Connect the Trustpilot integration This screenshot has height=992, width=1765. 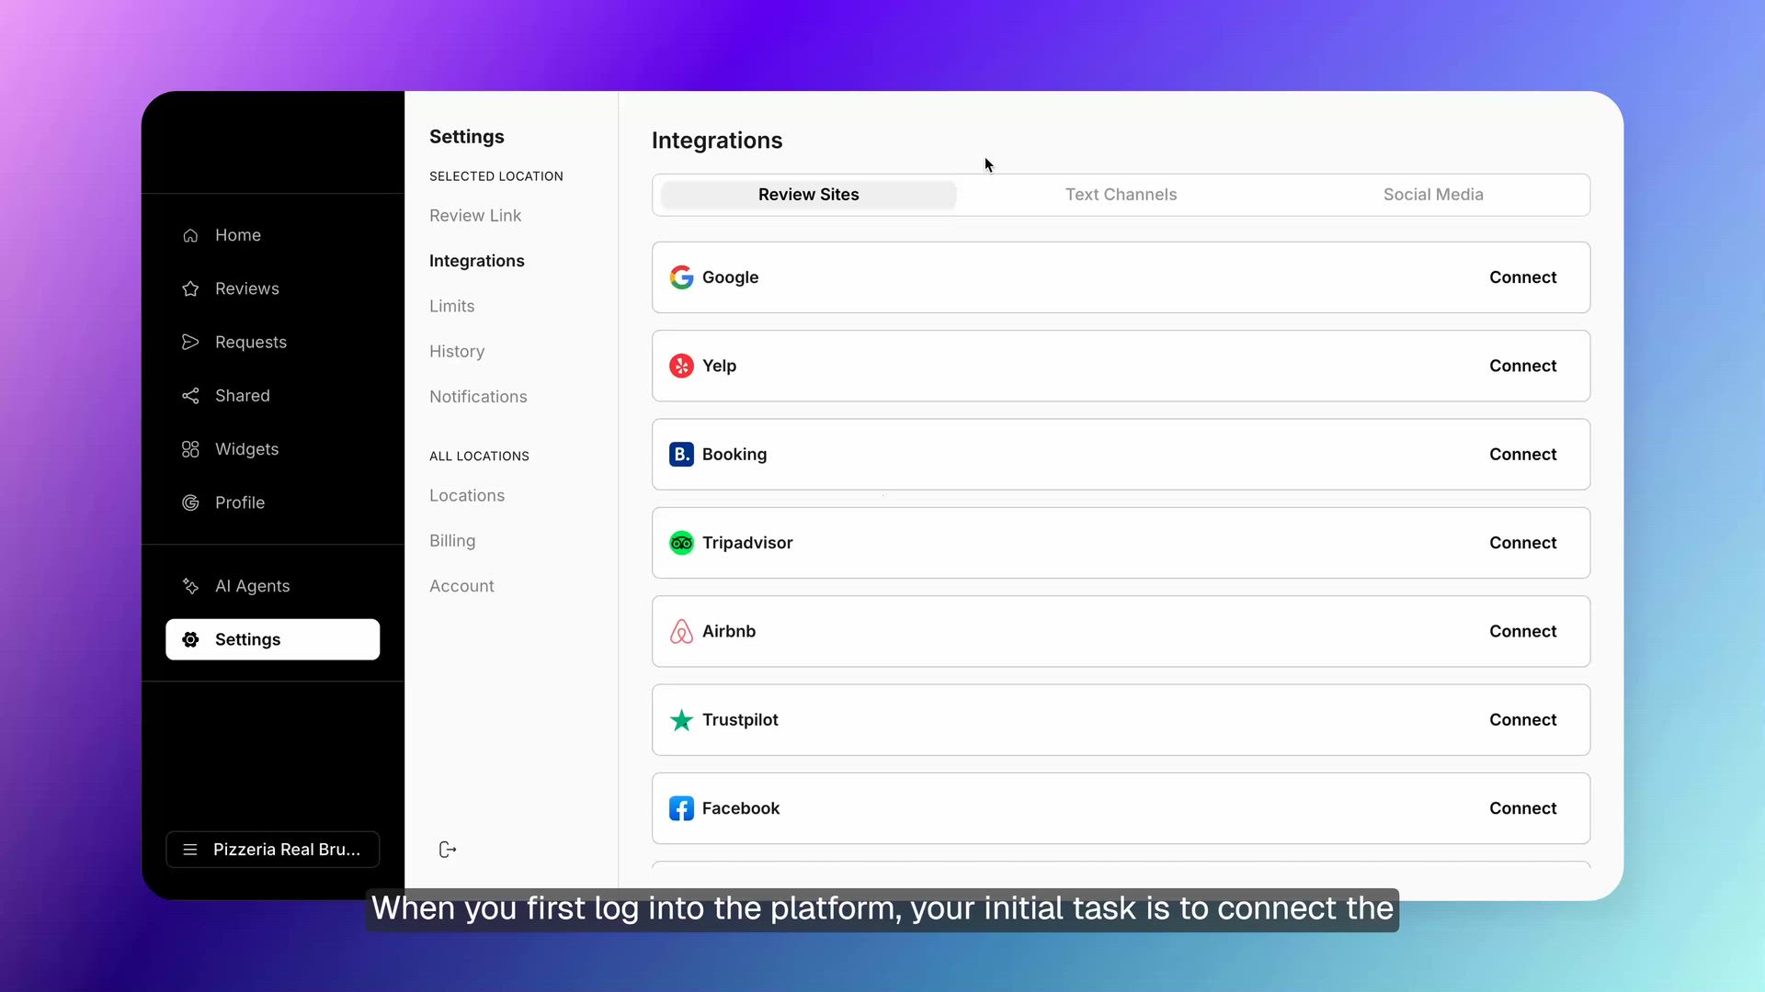(1522, 719)
